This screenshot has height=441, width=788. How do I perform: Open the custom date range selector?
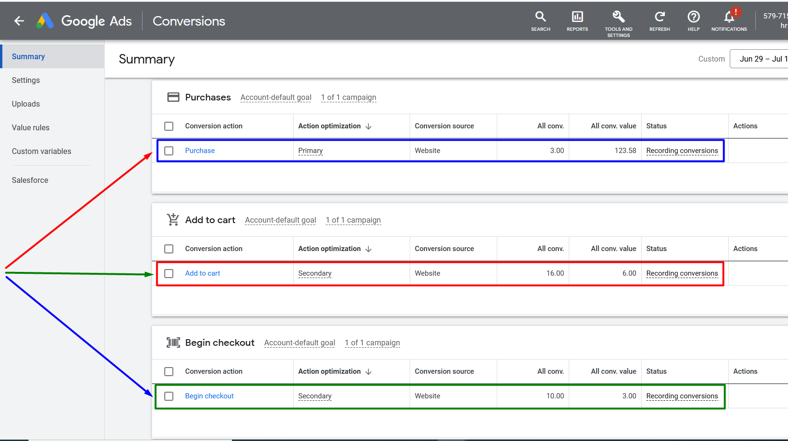pos(759,59)
